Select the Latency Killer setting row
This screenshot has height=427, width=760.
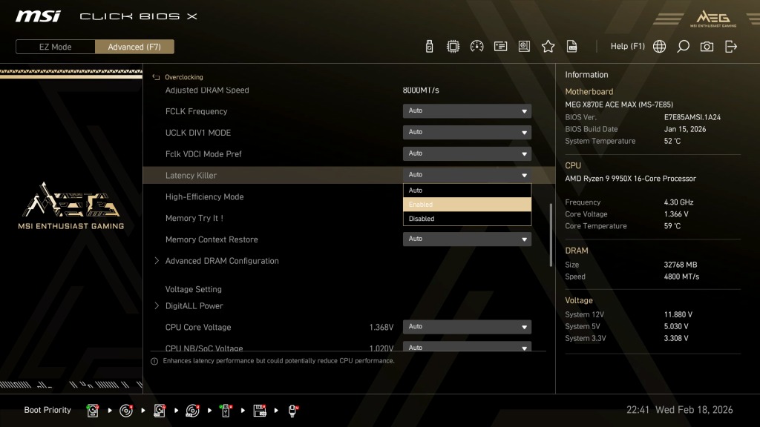(x=349, y=175)
